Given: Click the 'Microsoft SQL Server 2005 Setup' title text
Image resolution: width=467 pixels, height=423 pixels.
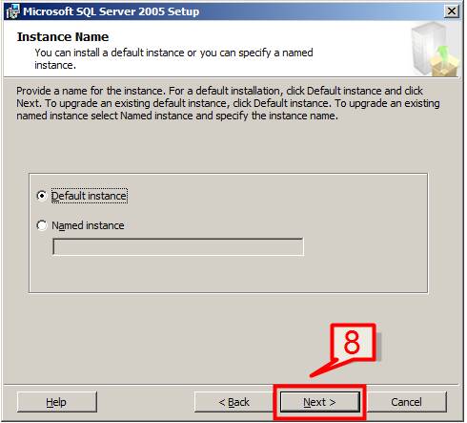Looking at the screenshot, I should [x=112, y=11].
